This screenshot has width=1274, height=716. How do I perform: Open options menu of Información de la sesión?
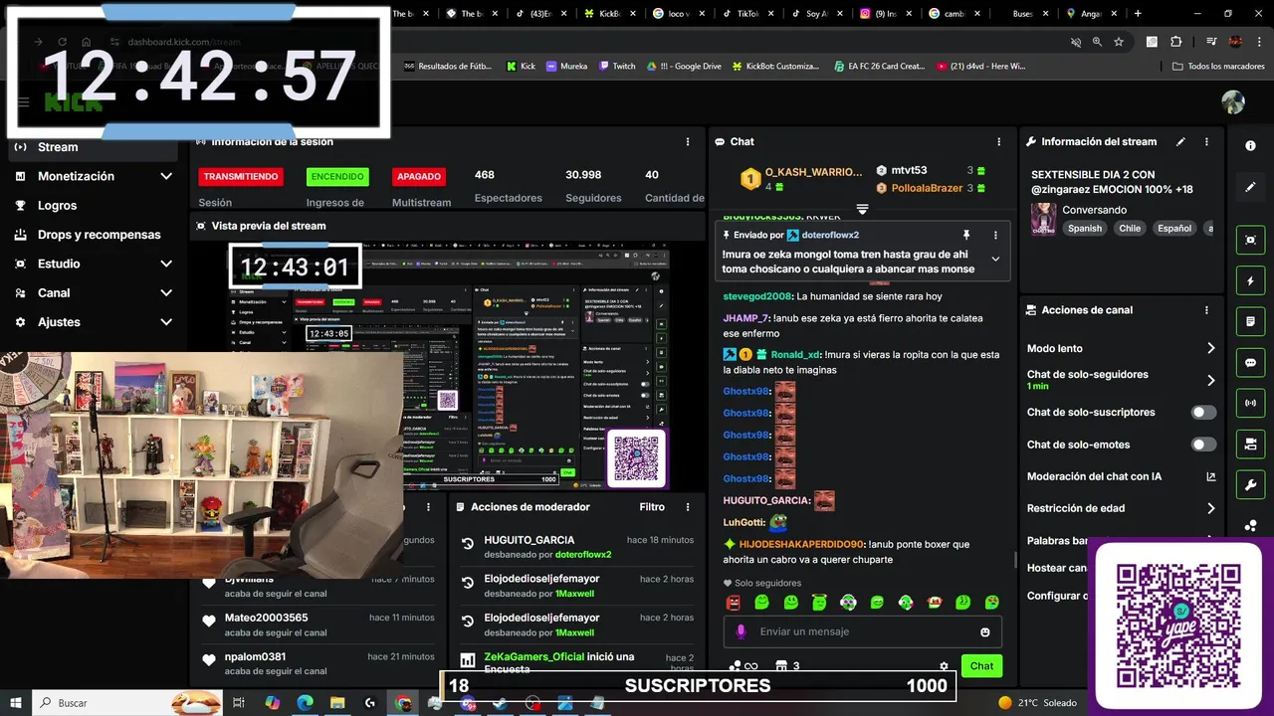coord(687,142)
